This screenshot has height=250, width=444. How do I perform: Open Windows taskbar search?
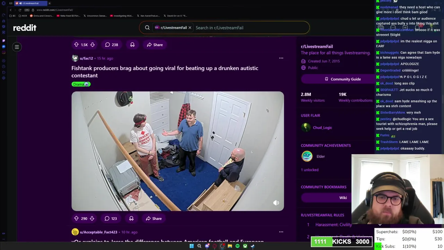tap(199, 246)
